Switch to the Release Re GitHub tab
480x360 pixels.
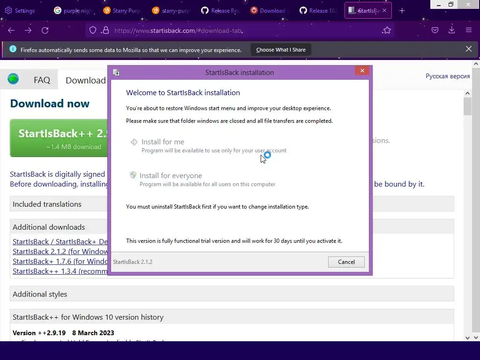(220, 10)
